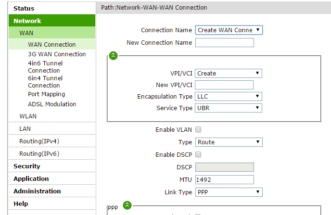
Task: Click the New Connection Name field
Action: point(224,43)
